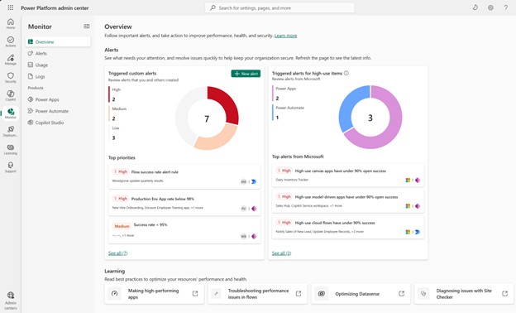Click the search settings input field

[279, 7]
